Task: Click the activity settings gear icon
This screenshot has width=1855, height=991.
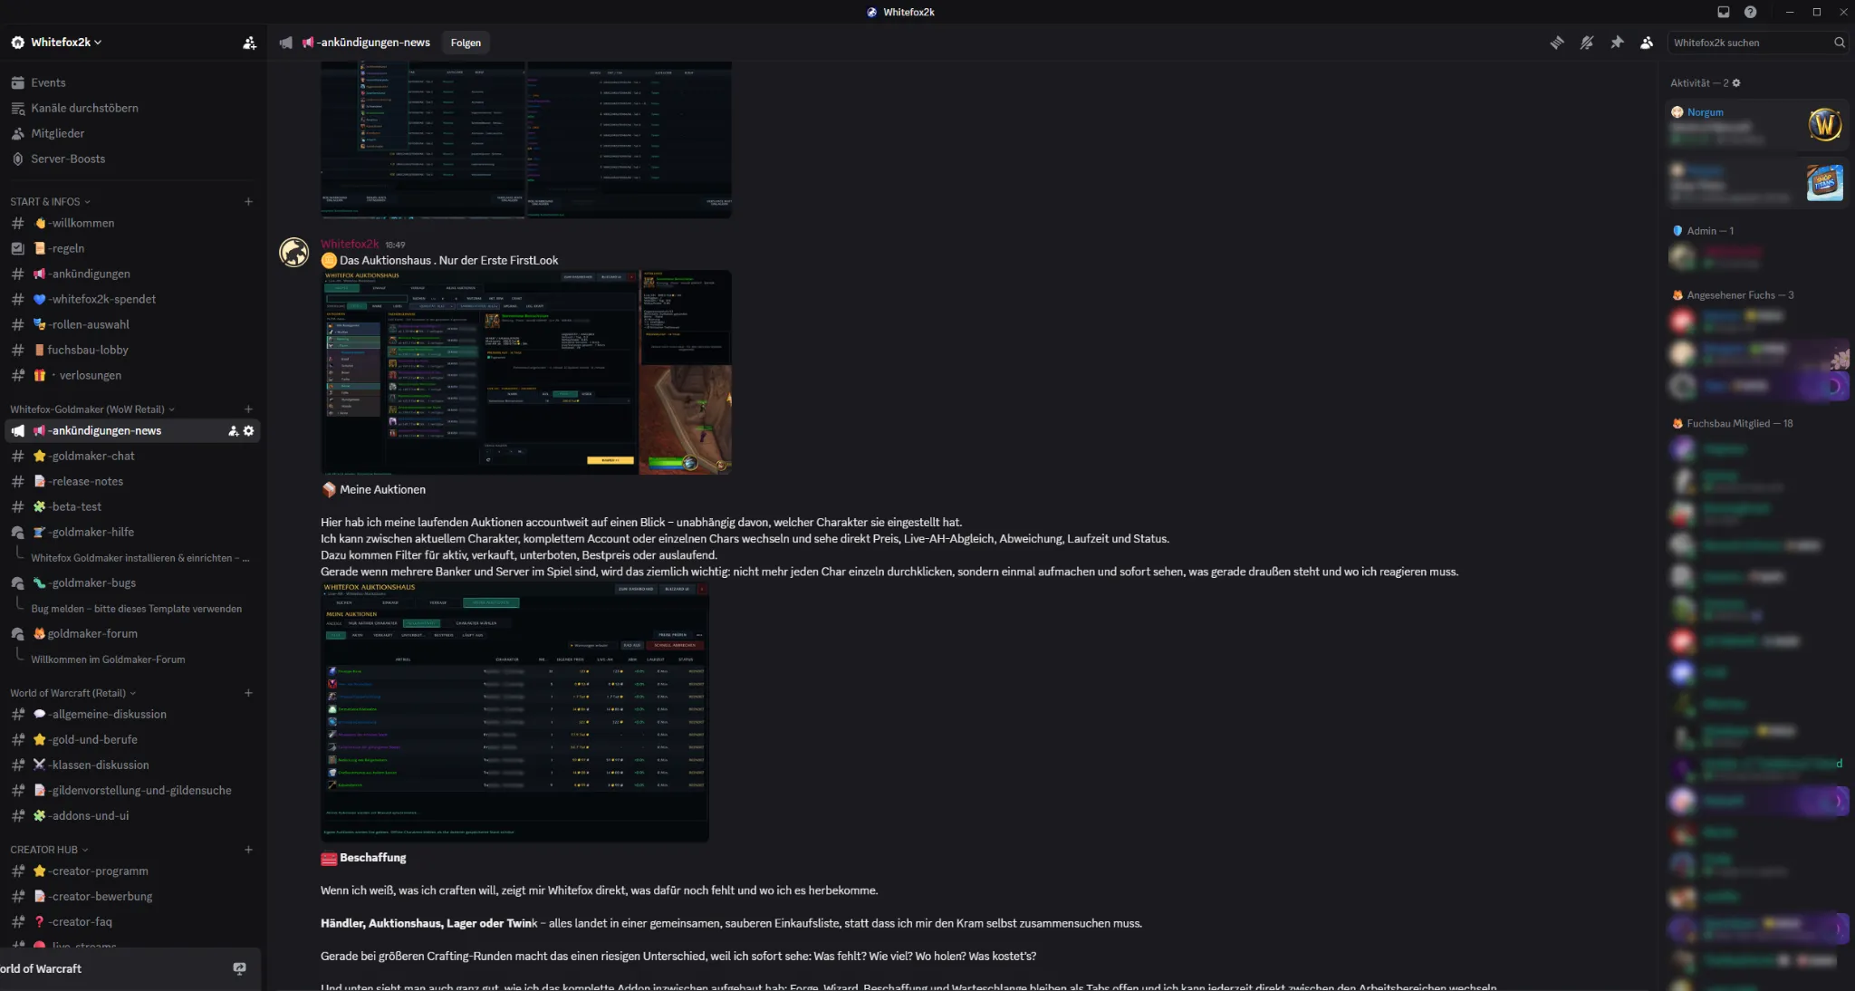Action: tap(1735, 83)
